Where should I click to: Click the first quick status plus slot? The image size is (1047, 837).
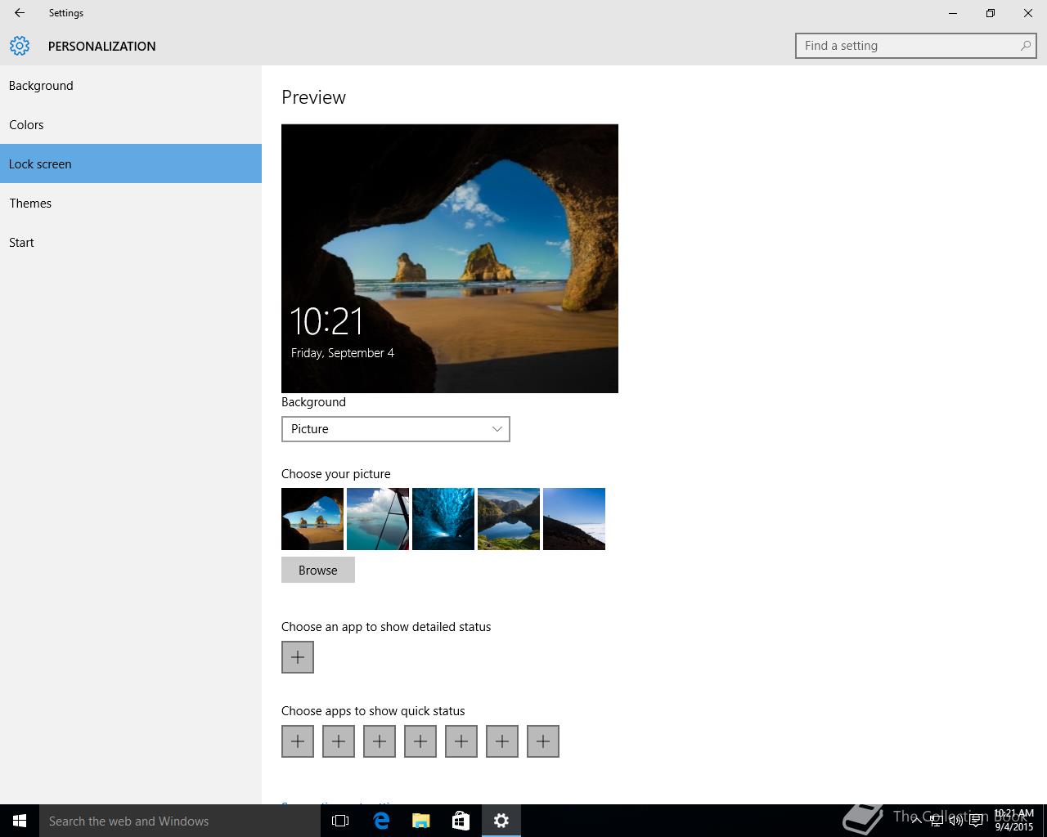(298, 741)
